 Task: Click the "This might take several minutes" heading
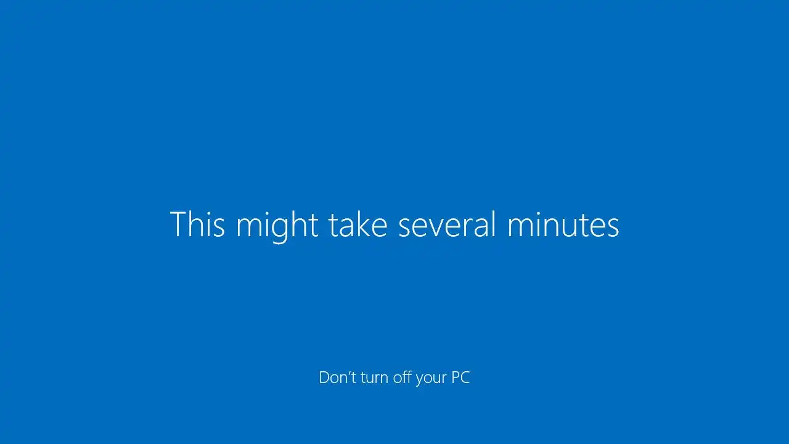point(394,226)
